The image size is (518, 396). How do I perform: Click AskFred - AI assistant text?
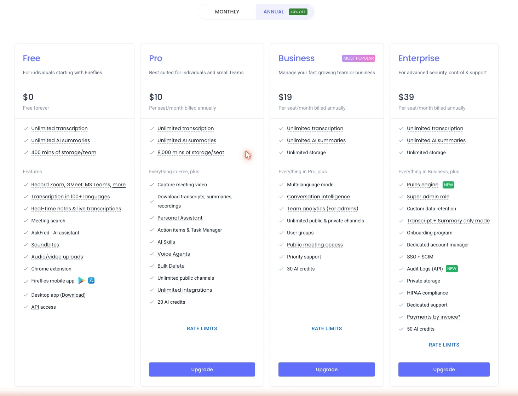pos(55,233)
